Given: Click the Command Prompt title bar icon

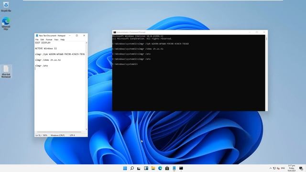Looking at the screenshot, I should (115, 32).
